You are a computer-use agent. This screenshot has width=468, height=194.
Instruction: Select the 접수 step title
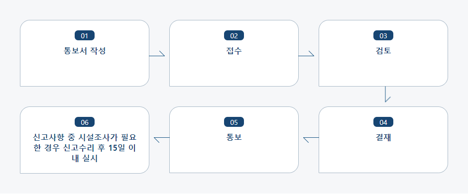click(x=234, y=51)
